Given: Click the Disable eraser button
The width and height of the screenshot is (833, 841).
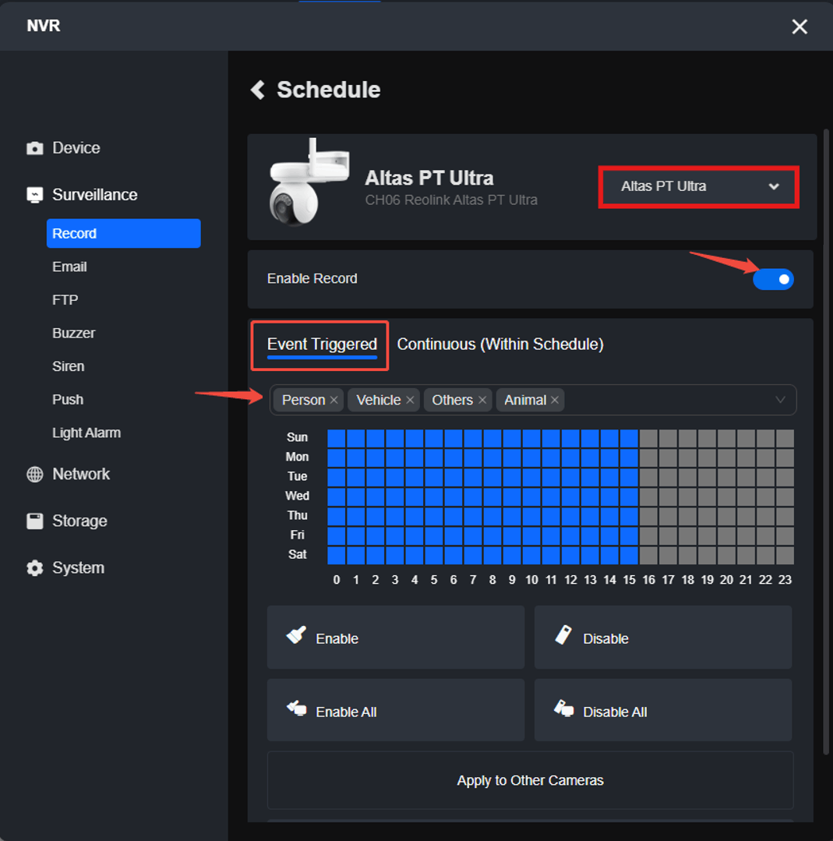Looking at the screenshot, I should tap(663, 638).
